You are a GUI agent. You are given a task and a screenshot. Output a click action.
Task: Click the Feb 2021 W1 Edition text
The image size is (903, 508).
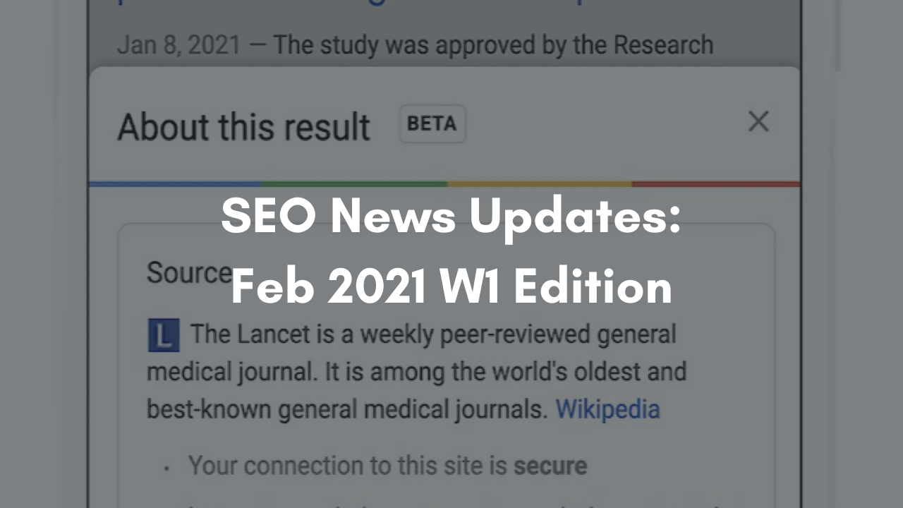pyautogui.click(x=451, y=287)
